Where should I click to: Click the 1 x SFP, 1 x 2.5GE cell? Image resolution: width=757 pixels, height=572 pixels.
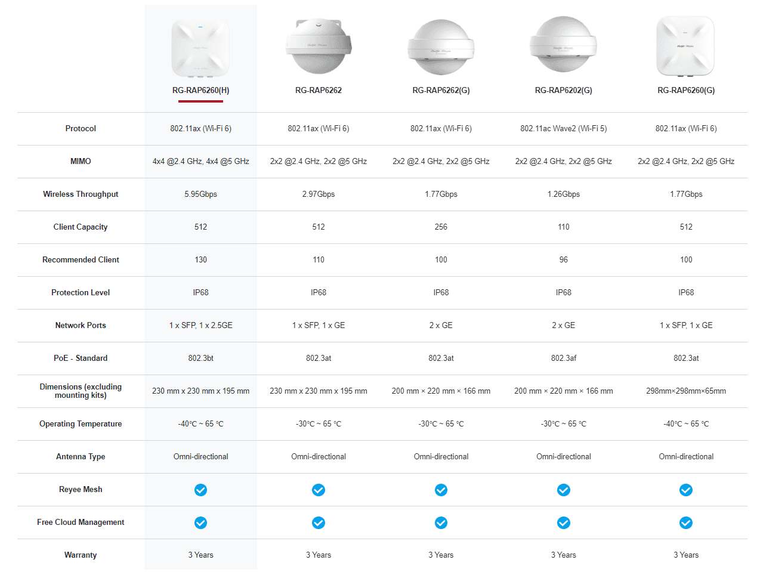coord(200,325)
